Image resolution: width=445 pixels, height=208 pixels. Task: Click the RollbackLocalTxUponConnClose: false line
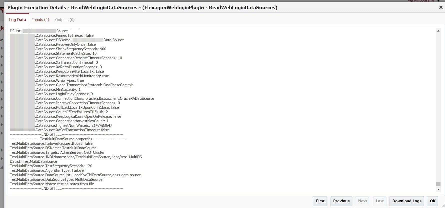(x=77, y=107)
